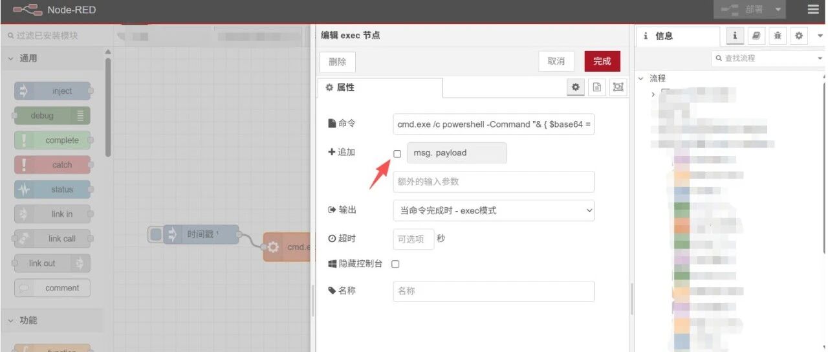828x352 pixels.
Task: Click the 编辑 exec 节点 dialog title
Action: point(351,36)
